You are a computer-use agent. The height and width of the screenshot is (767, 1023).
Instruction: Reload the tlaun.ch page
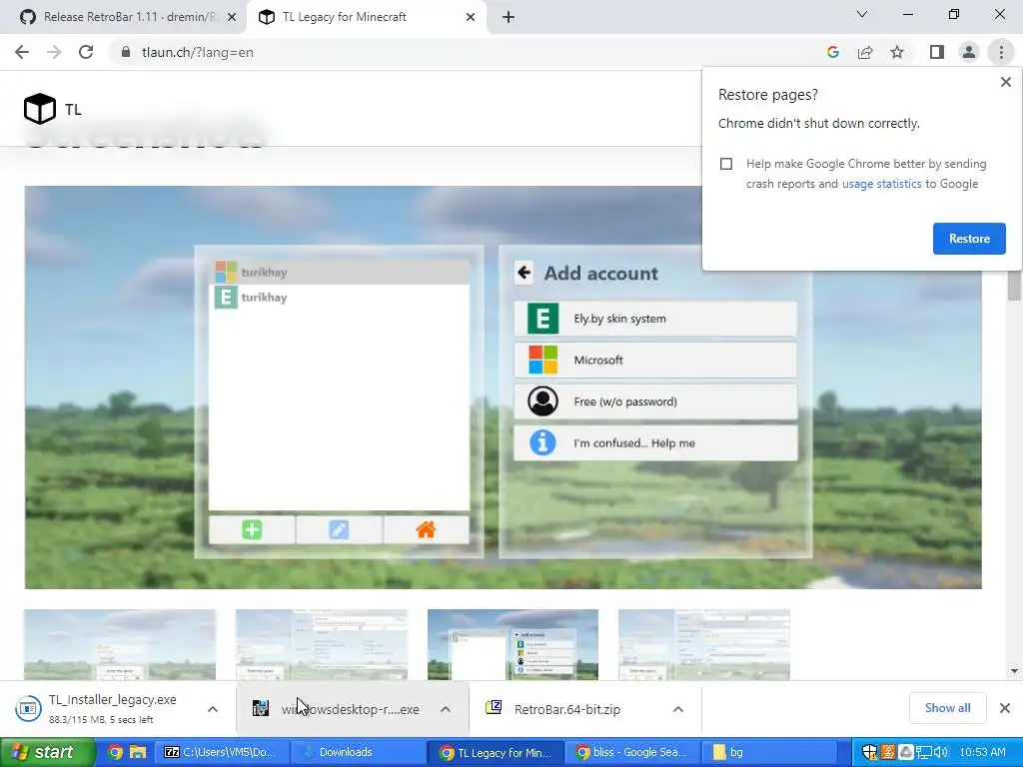click(86, 52)
